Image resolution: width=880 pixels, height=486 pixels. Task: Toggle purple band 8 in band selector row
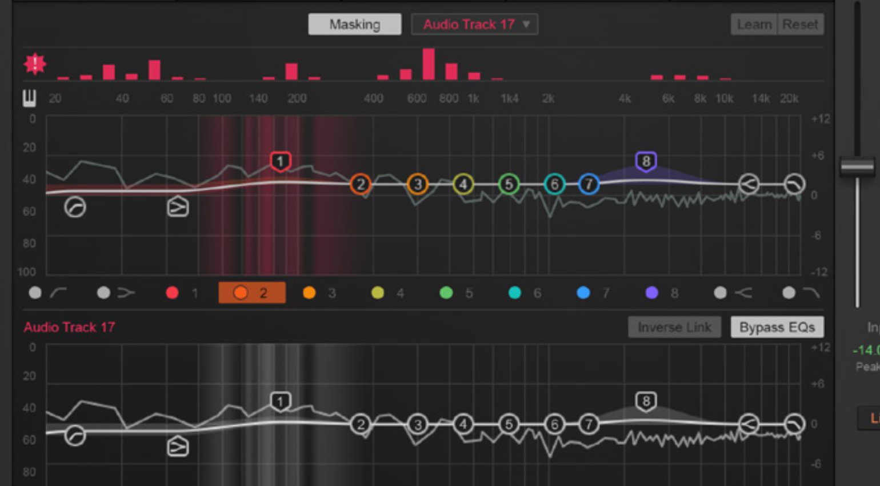pos(662,293)
